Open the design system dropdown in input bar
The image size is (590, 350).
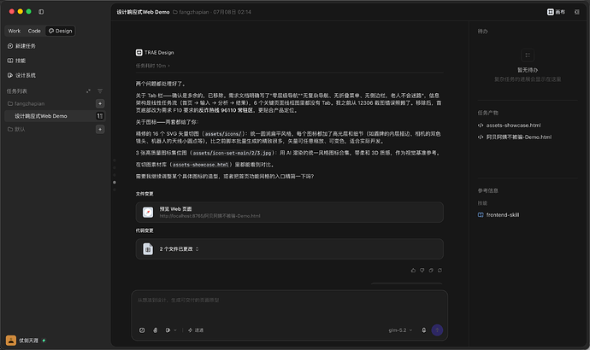[x=171, y=330]
